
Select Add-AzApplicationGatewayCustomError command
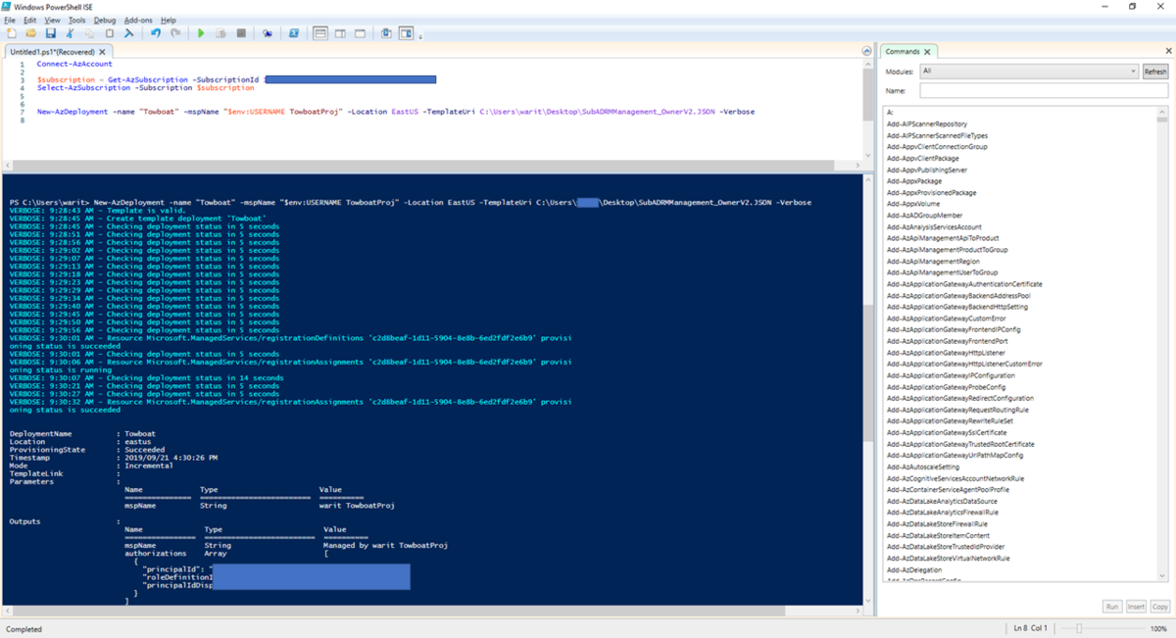pos(946,319)
